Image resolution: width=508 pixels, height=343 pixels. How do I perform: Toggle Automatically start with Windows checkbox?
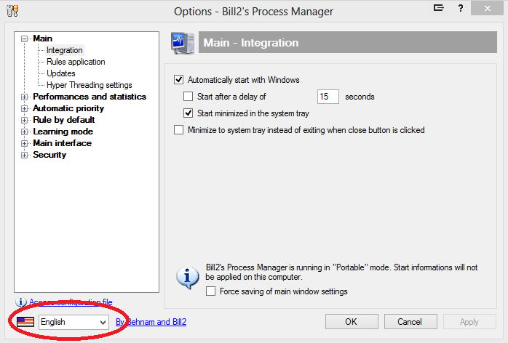pos(179,80)
